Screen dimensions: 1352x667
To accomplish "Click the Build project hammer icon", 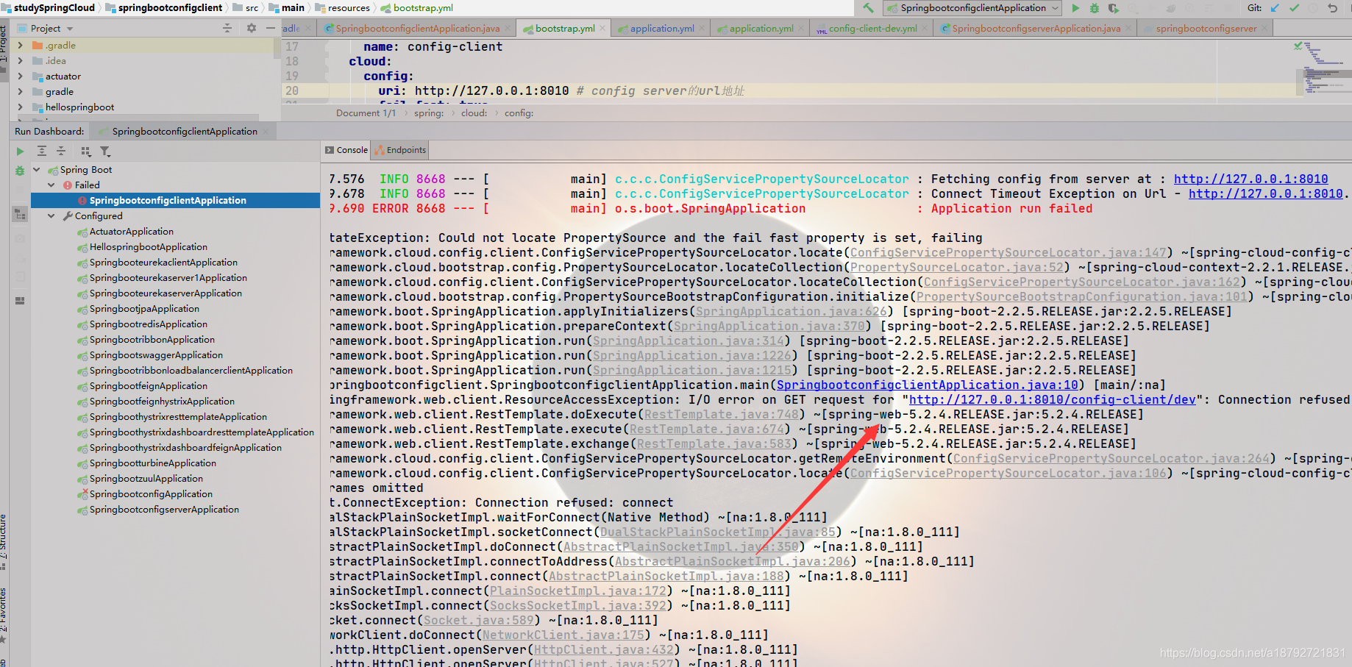I will (x=869, y=8).
